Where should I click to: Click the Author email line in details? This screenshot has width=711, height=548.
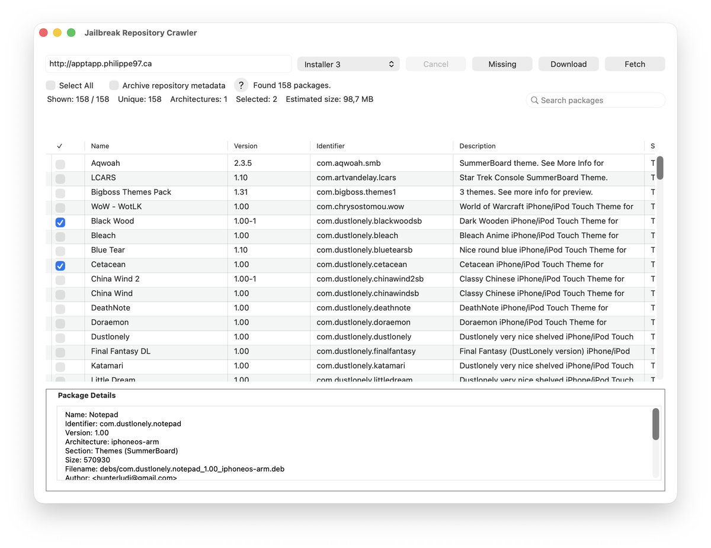pos(121,478)
